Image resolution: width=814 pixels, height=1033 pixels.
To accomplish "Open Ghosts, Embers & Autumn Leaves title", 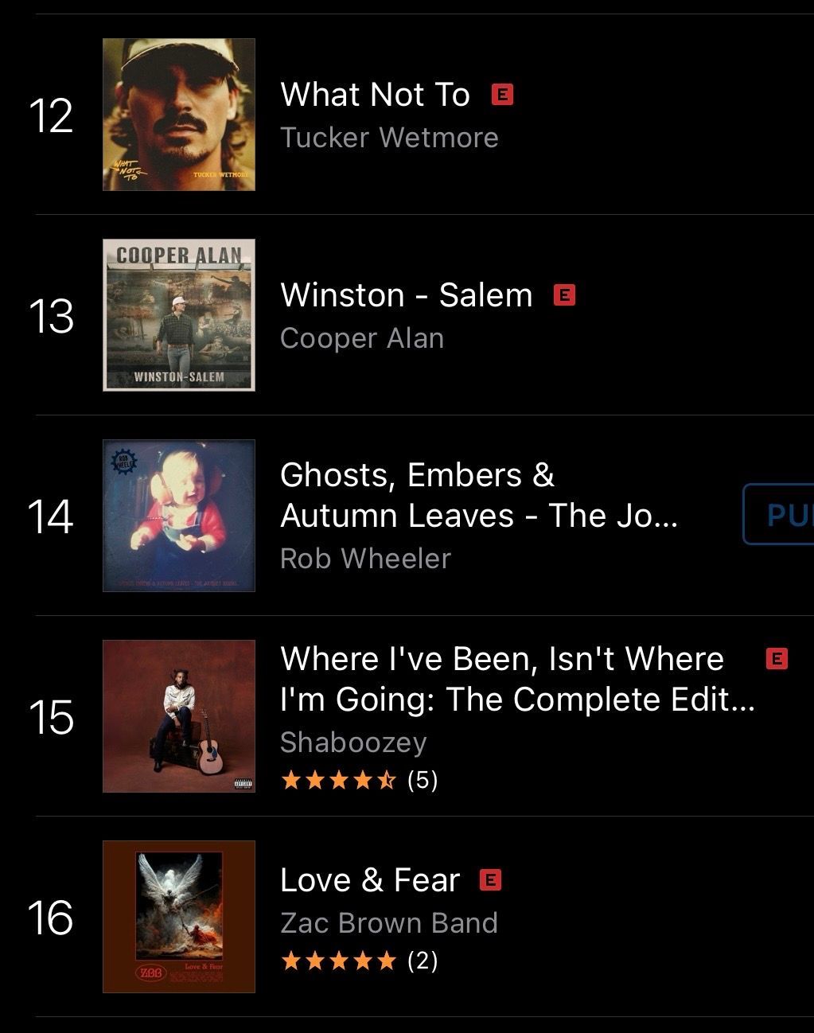I will [x=477, y=495].
